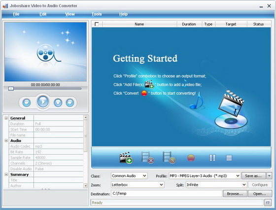Click the help icon beside status bar

pos(268,203)
